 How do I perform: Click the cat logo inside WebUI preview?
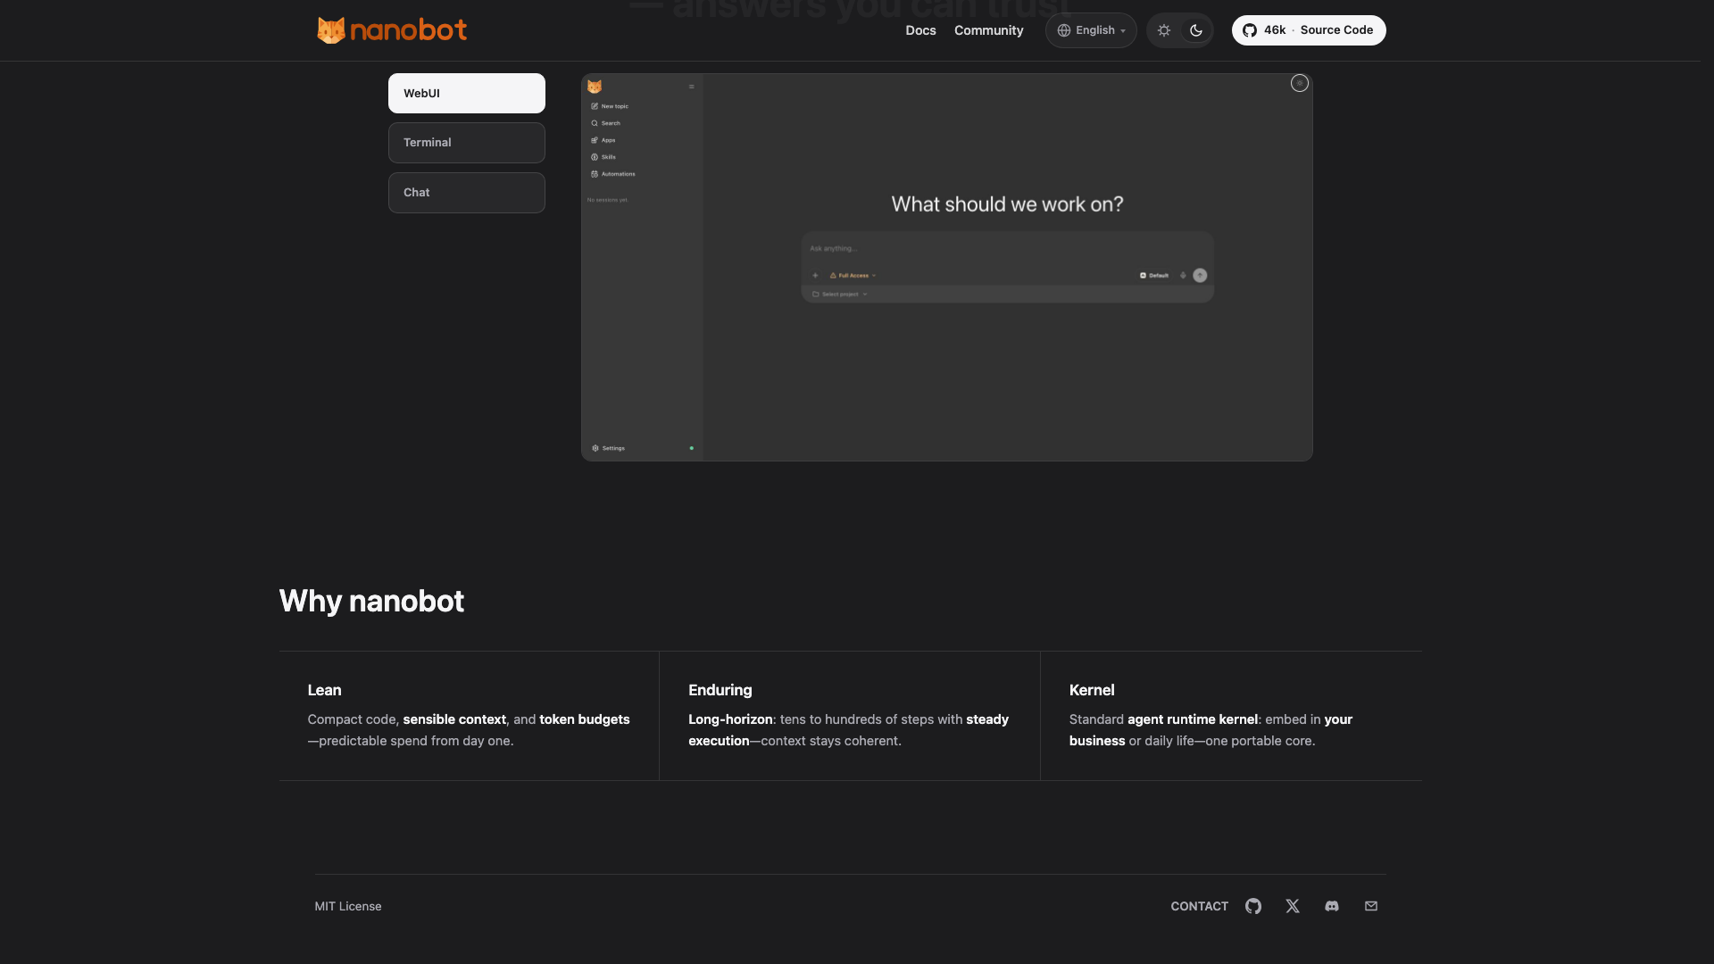pos(595,87)
